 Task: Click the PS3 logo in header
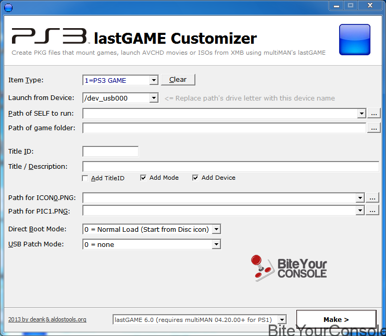tap(51, 36)
